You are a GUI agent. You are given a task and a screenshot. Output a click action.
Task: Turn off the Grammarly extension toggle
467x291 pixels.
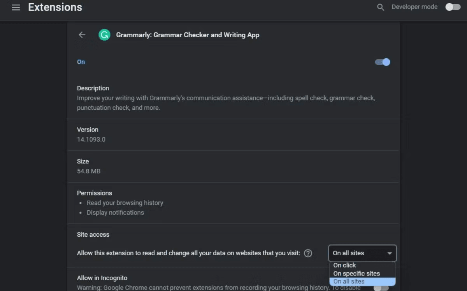[x=383, y=62]
